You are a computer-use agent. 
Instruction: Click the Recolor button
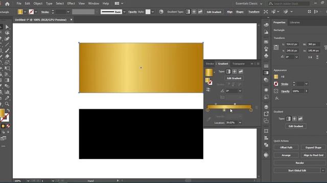coord(300,163)
